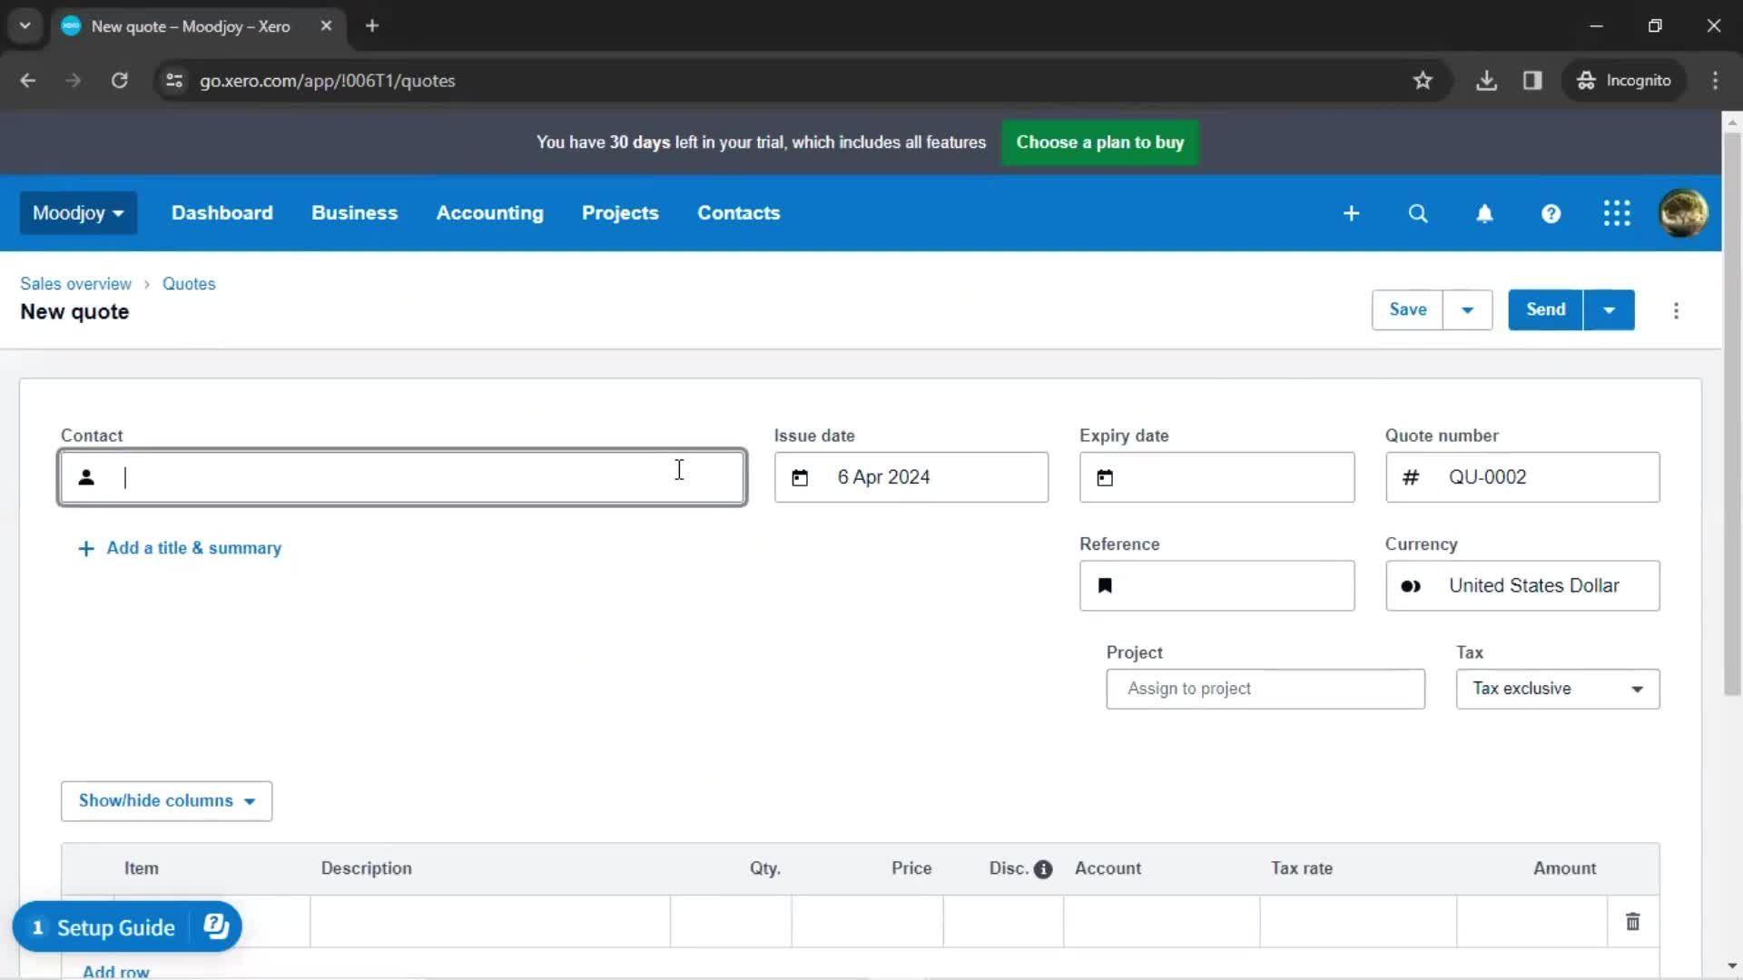This screenshot has height=980, width=1743.
Task: Go back to previous page
Action: (28, 81)
